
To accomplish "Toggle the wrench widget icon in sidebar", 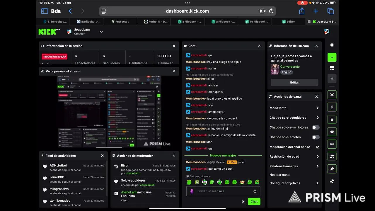I will click(332, 169).
